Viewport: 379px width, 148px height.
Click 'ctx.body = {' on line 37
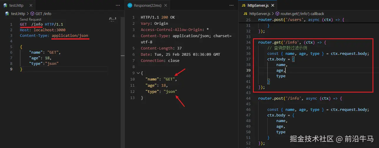coord(281,59)
